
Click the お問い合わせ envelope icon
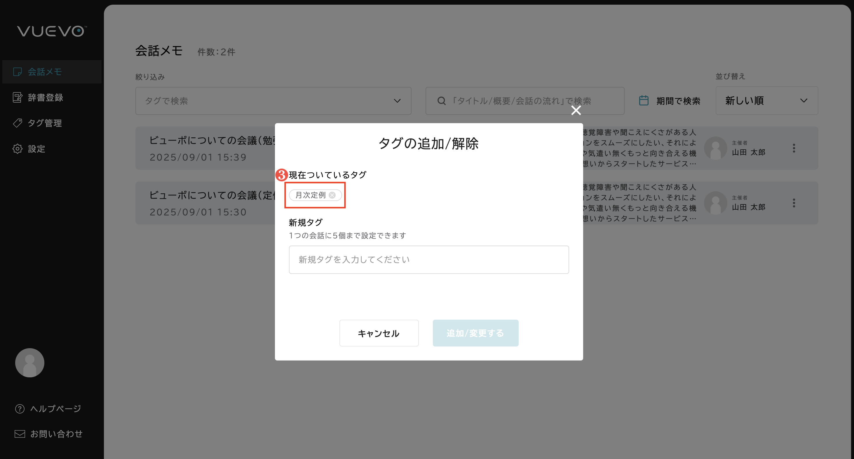(20, 434)
